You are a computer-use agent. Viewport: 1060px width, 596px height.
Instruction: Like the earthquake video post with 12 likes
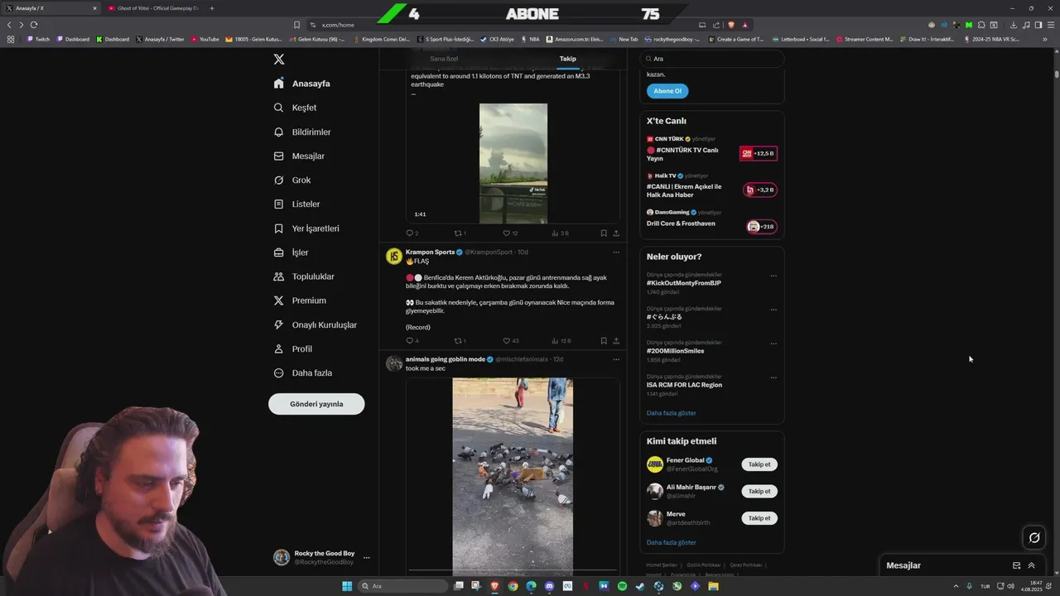click(x=510, y=233)
